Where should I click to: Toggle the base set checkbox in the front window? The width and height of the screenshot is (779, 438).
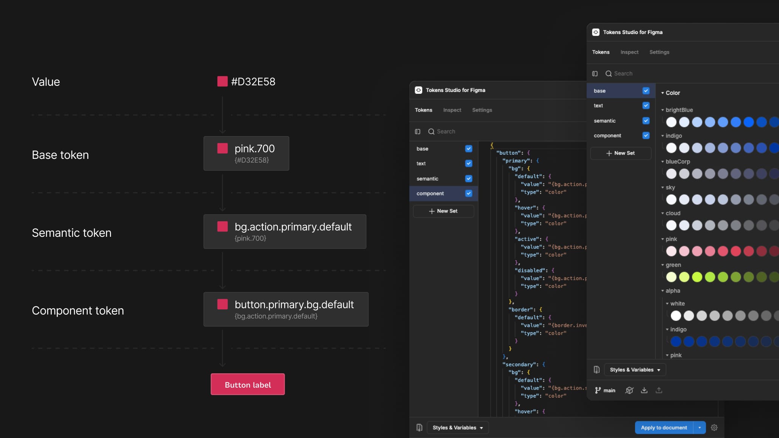[646, 91]
